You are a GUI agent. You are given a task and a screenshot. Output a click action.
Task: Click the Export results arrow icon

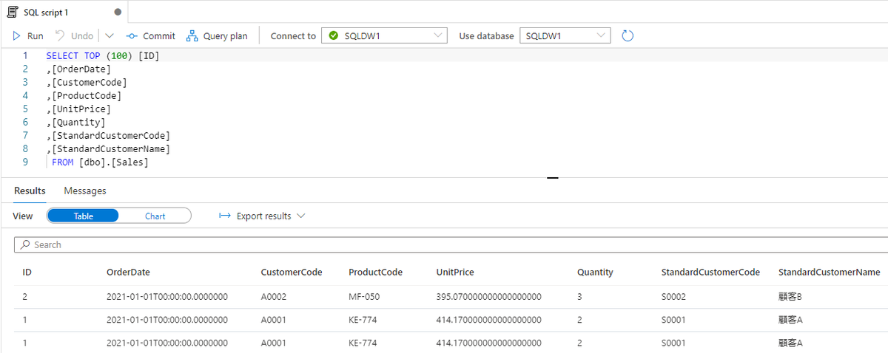click(226, 216)
